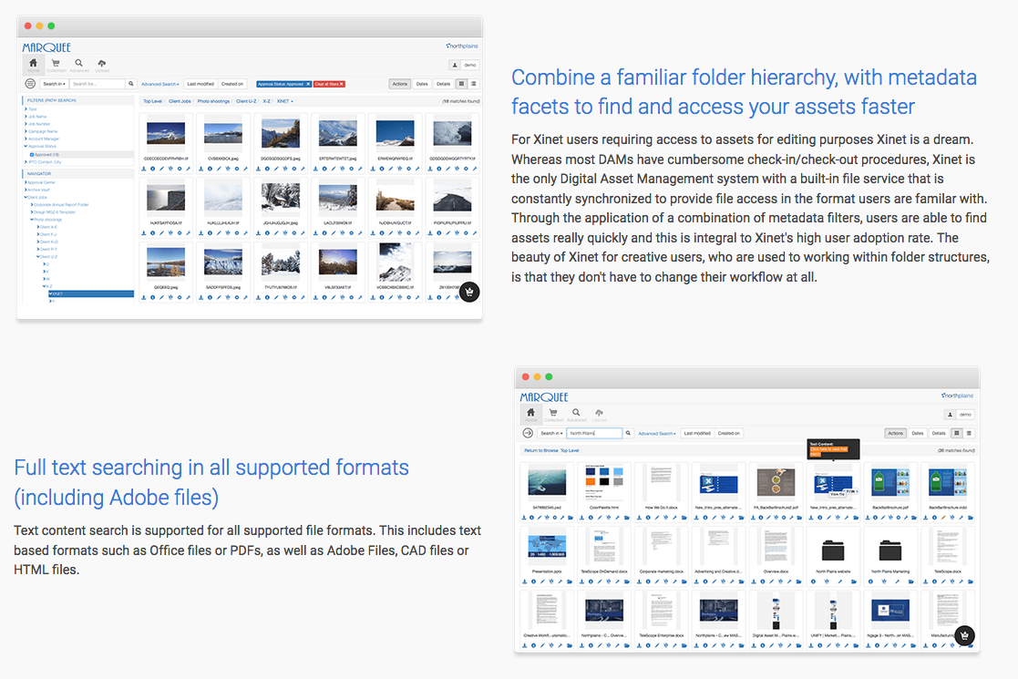Remove the Approval Status: Approved filter tag
The image size is (1018, 679).
pos(308,84)
